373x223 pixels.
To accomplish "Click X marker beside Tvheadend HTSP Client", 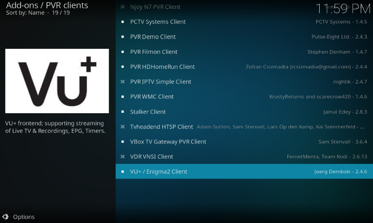I will [123, 126].
